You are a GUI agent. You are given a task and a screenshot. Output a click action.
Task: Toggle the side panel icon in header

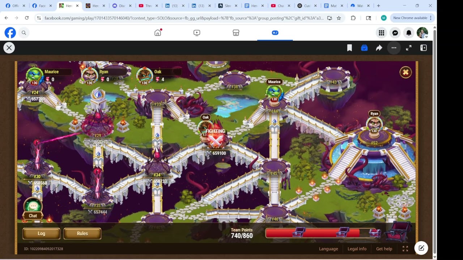(x=423, y=48)
